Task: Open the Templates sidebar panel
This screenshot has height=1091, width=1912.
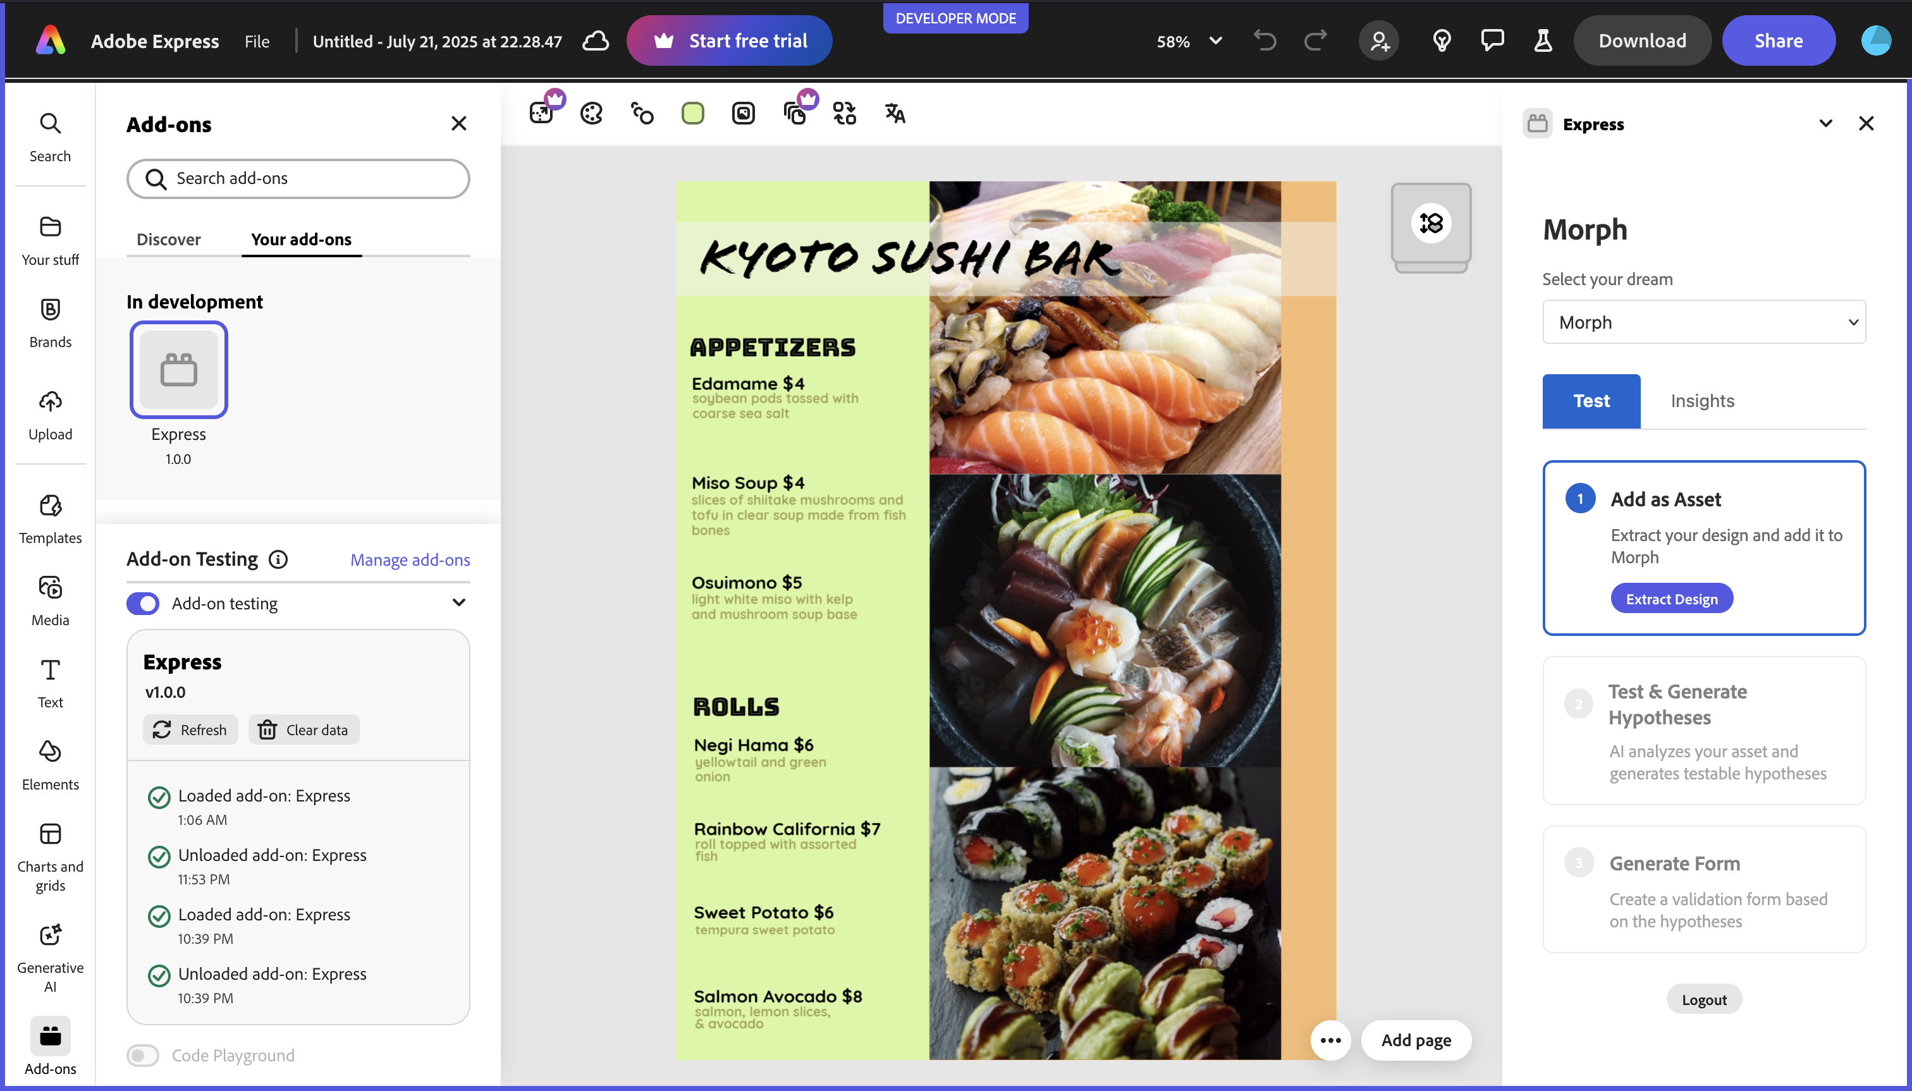Action: click(x=50, y=518)
